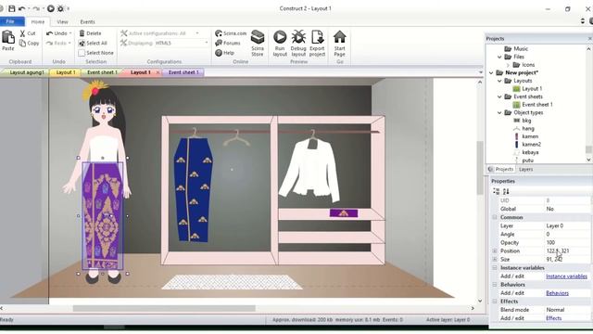Run layout with the play icon
This screenshot has height=334, width=593.
point(280,37)
